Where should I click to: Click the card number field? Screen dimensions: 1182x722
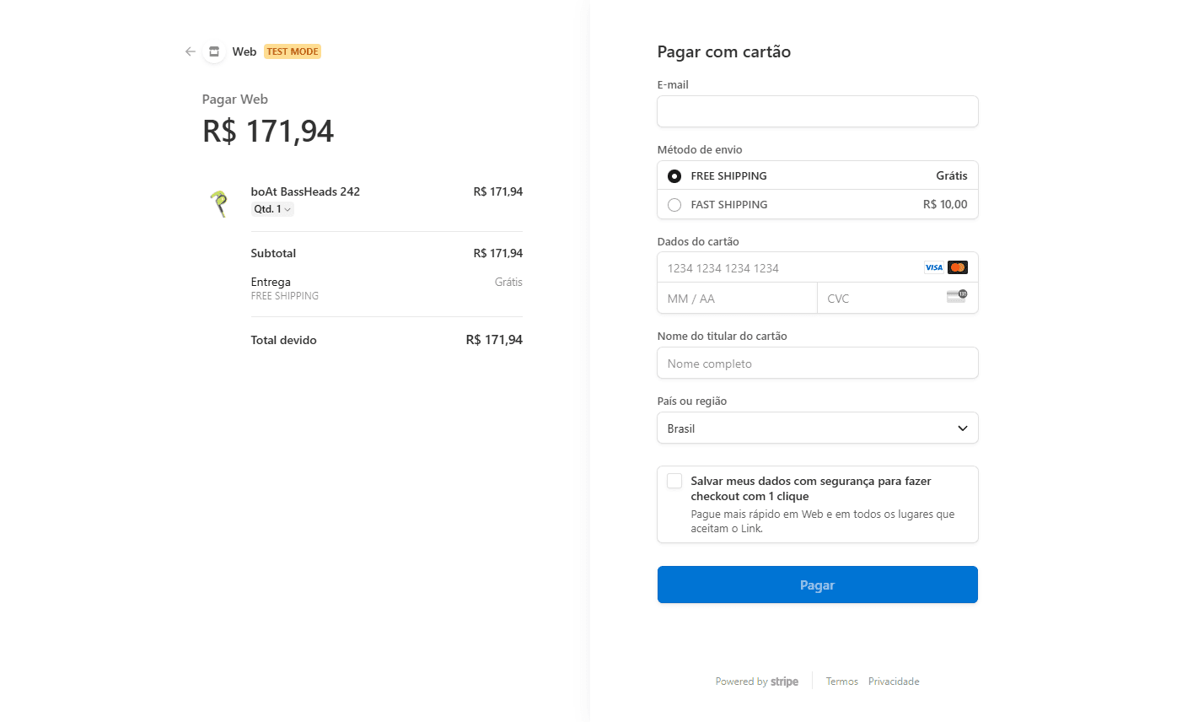784,268
